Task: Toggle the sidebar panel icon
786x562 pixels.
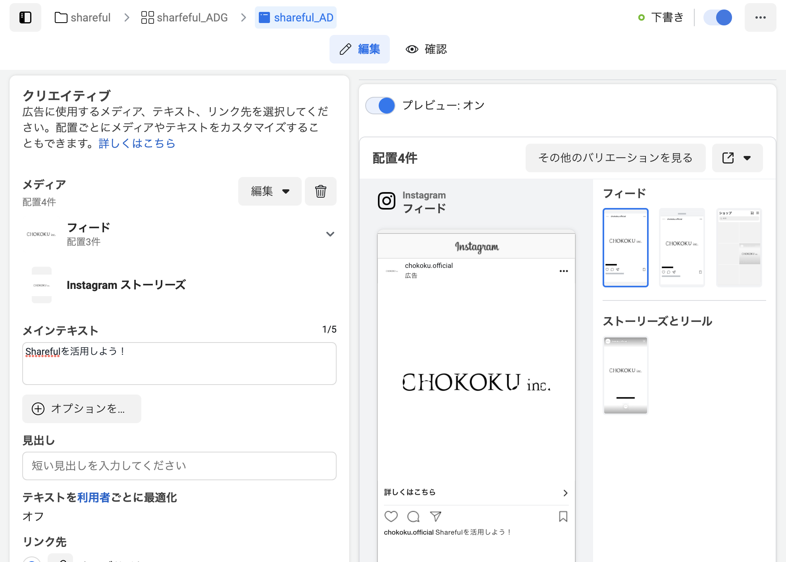Action: tap(25, 17)
